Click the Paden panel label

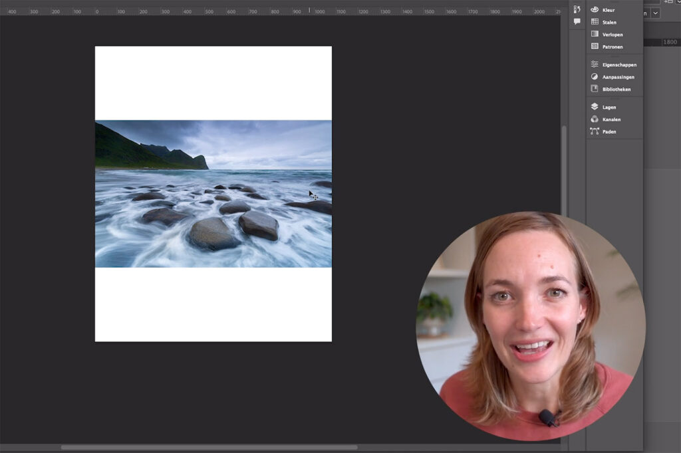(609, 132)
